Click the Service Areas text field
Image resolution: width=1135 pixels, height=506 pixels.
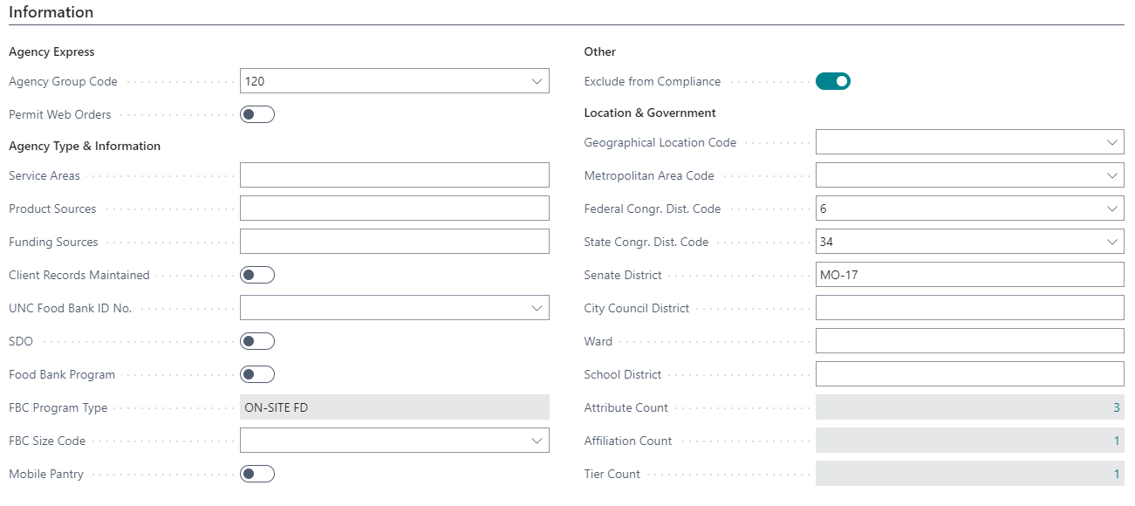click(394, 175)
